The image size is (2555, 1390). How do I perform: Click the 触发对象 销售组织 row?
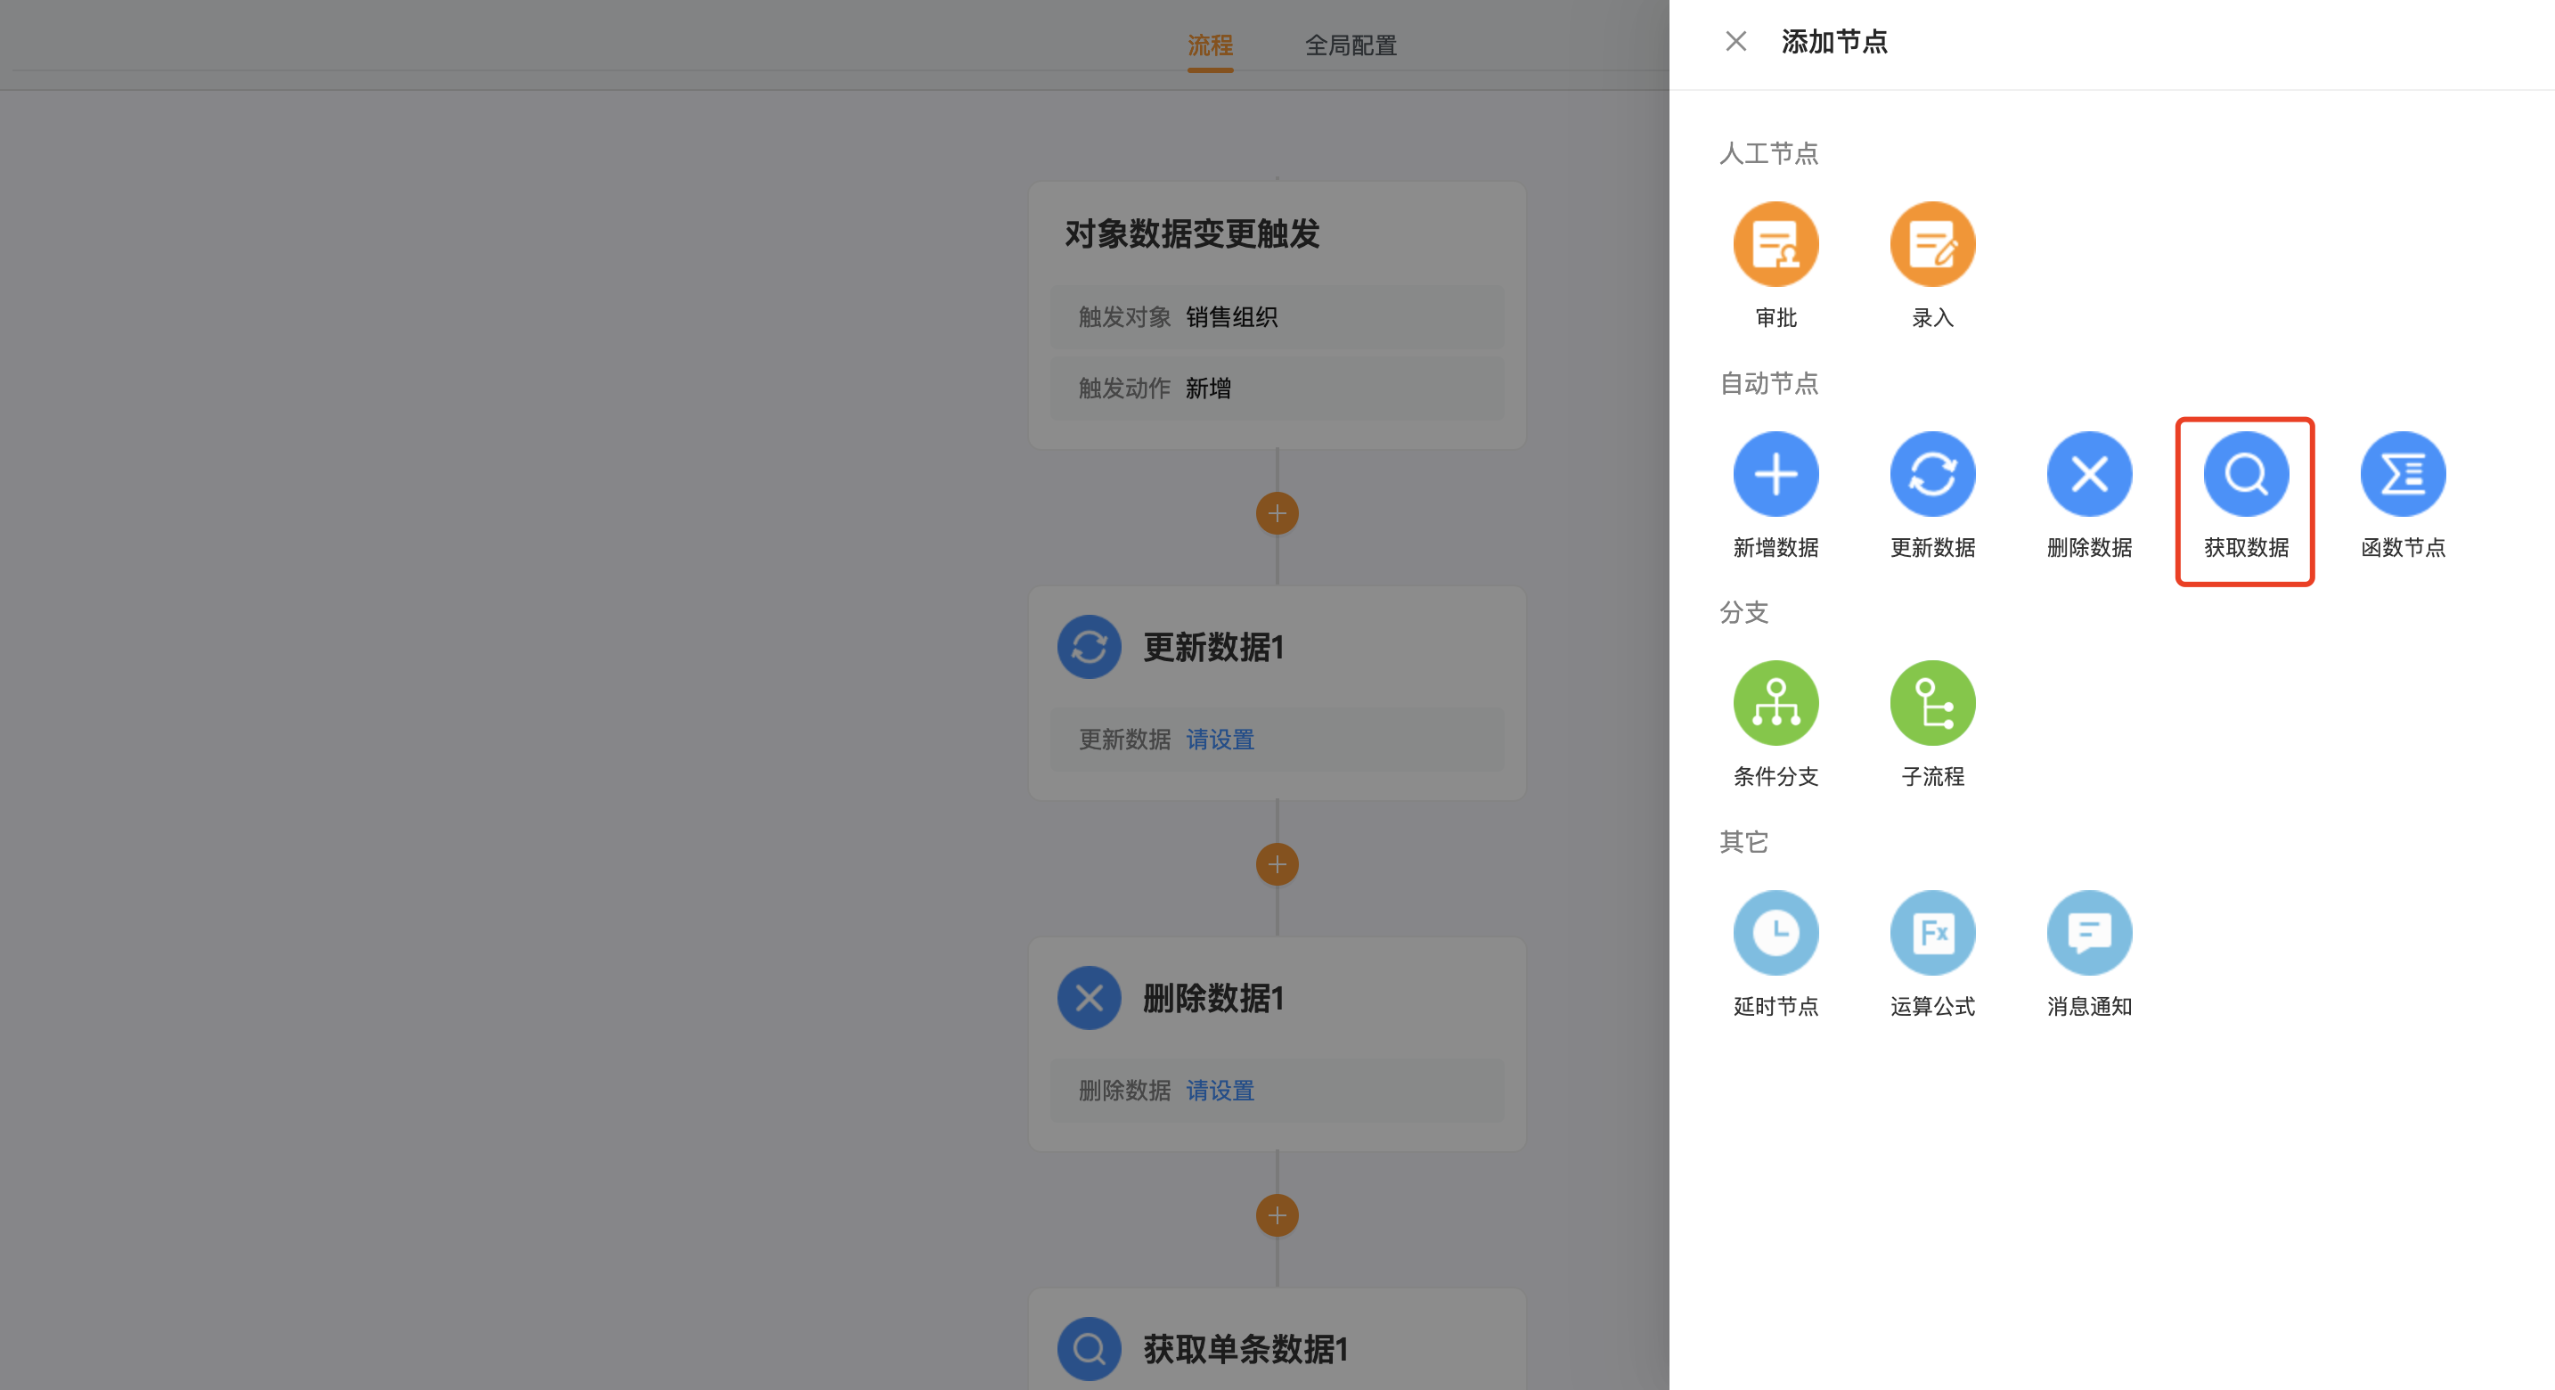pos(1277,317)
